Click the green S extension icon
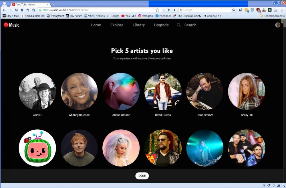Viewport: 286px width, 188px height. click(252, 10)
